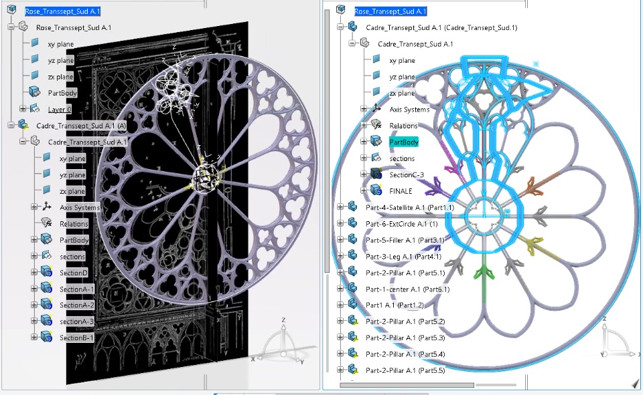Expand Part-2-Pillar A.1 (Part5.4)
Viewport: 643px width, 395px height.
pyautogui.click(x=340, y=354)
